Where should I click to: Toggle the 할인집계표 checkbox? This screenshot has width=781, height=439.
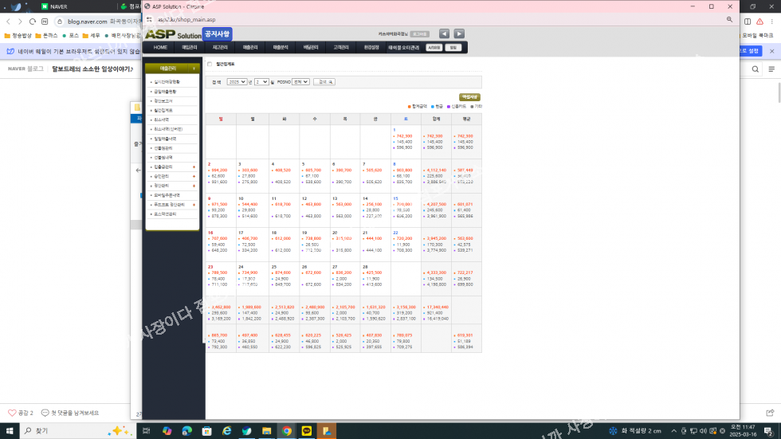click(x=210, y=65)
